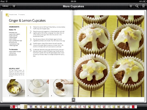This screenshot has height=110, width=147.
Task: Open the table of contents list
Action: (x=14, y=6)
